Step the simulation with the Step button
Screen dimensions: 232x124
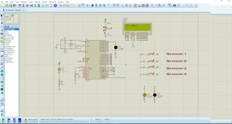click(x=9, y=120)
